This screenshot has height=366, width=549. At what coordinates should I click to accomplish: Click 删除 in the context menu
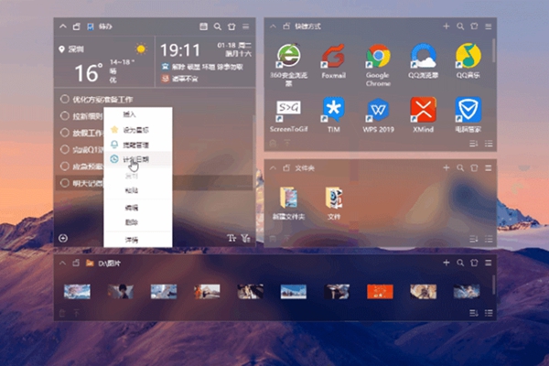click(x=134, y=222)
